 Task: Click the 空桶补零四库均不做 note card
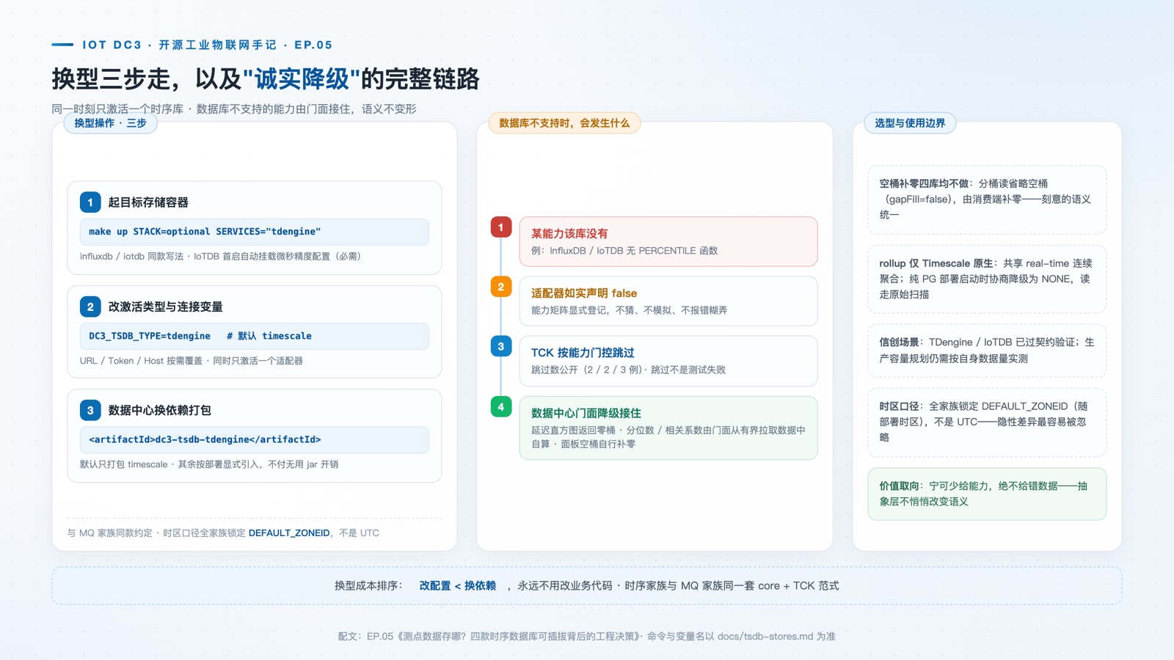(x=987, y=199)
